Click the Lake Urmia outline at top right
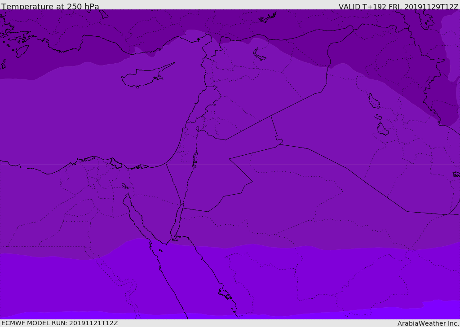Image resolution: width=460 pixels, height=327 pixels. (426, 18)
